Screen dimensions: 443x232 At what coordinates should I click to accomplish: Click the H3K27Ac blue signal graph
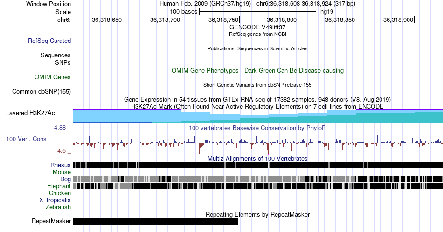tap(258, 116)
